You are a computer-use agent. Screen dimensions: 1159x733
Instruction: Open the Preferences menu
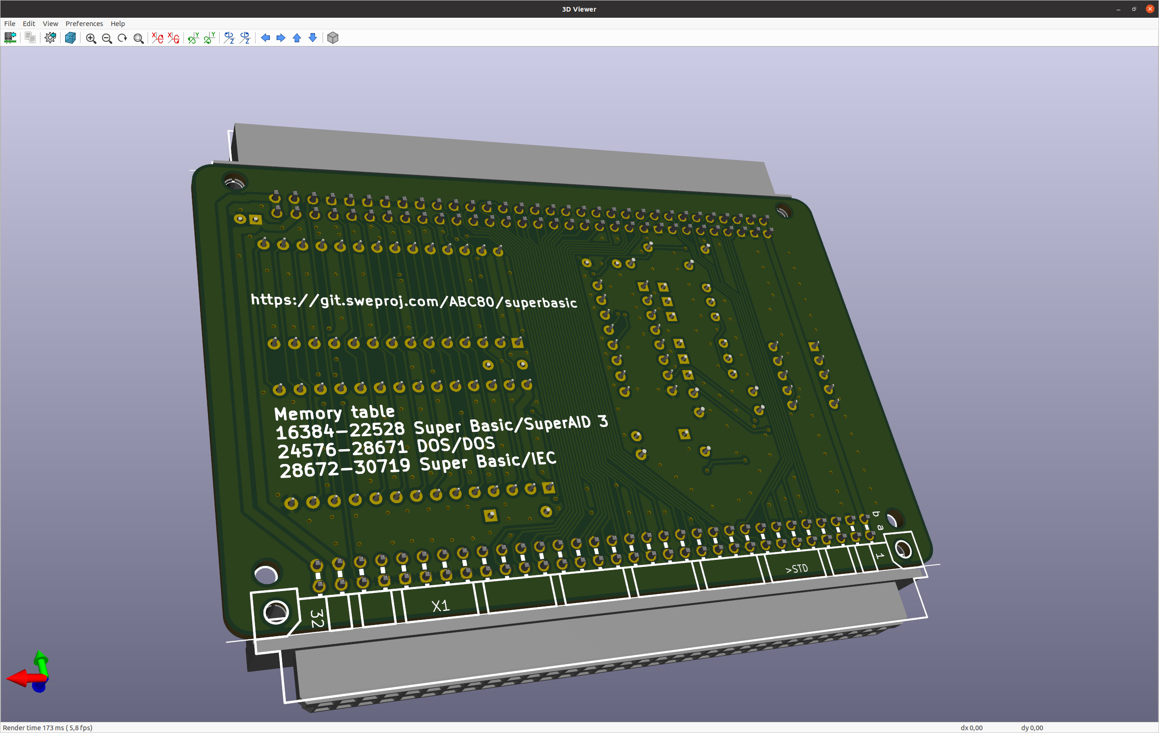tap(84, 24)
